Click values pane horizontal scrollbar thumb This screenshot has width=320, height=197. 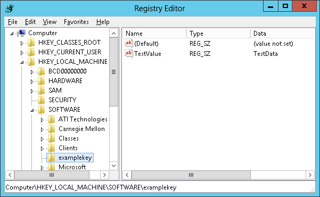pos(191,175)
